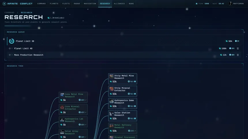Click the research points icon beside 1.3M Available
Image resolution: width=248 pixels, height=139 pixels.
(x=48, y=18)
